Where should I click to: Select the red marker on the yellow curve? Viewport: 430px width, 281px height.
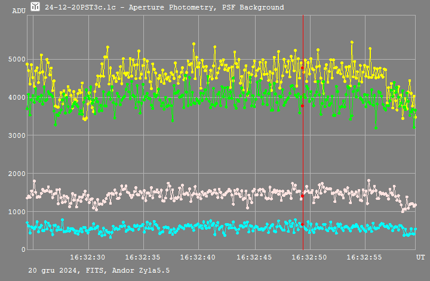click(302, 67)
